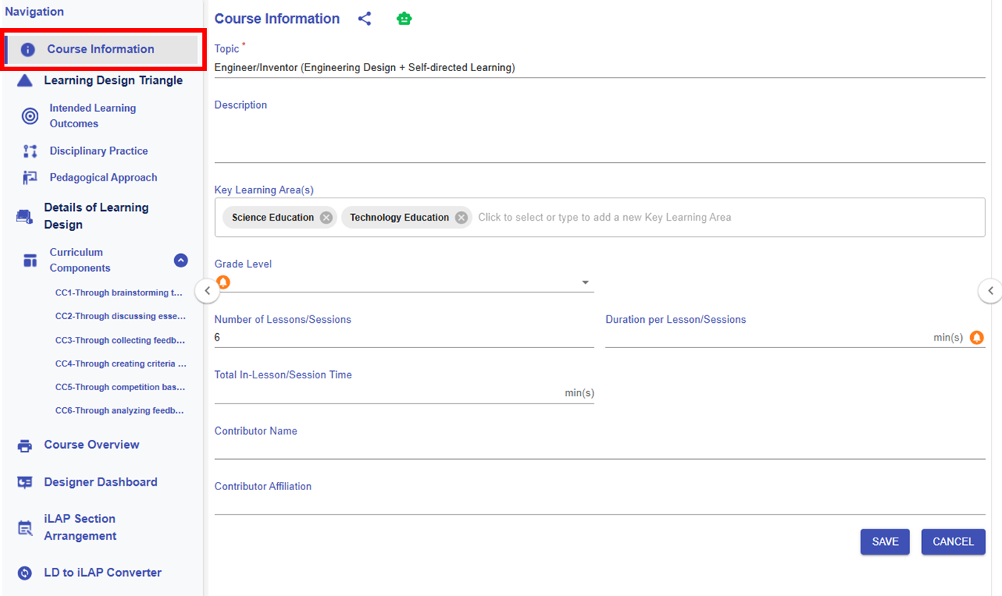This screenshot has height=596, width=1002.
Task: Open Pedagogical Approach in navigation
Action: tap(103, 178)
